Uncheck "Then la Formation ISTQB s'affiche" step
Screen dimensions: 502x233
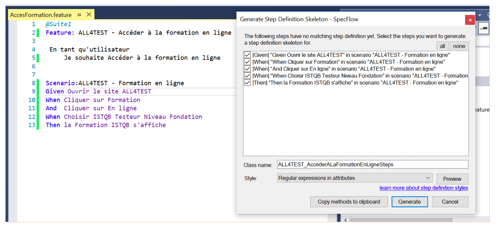click(247, 83)
